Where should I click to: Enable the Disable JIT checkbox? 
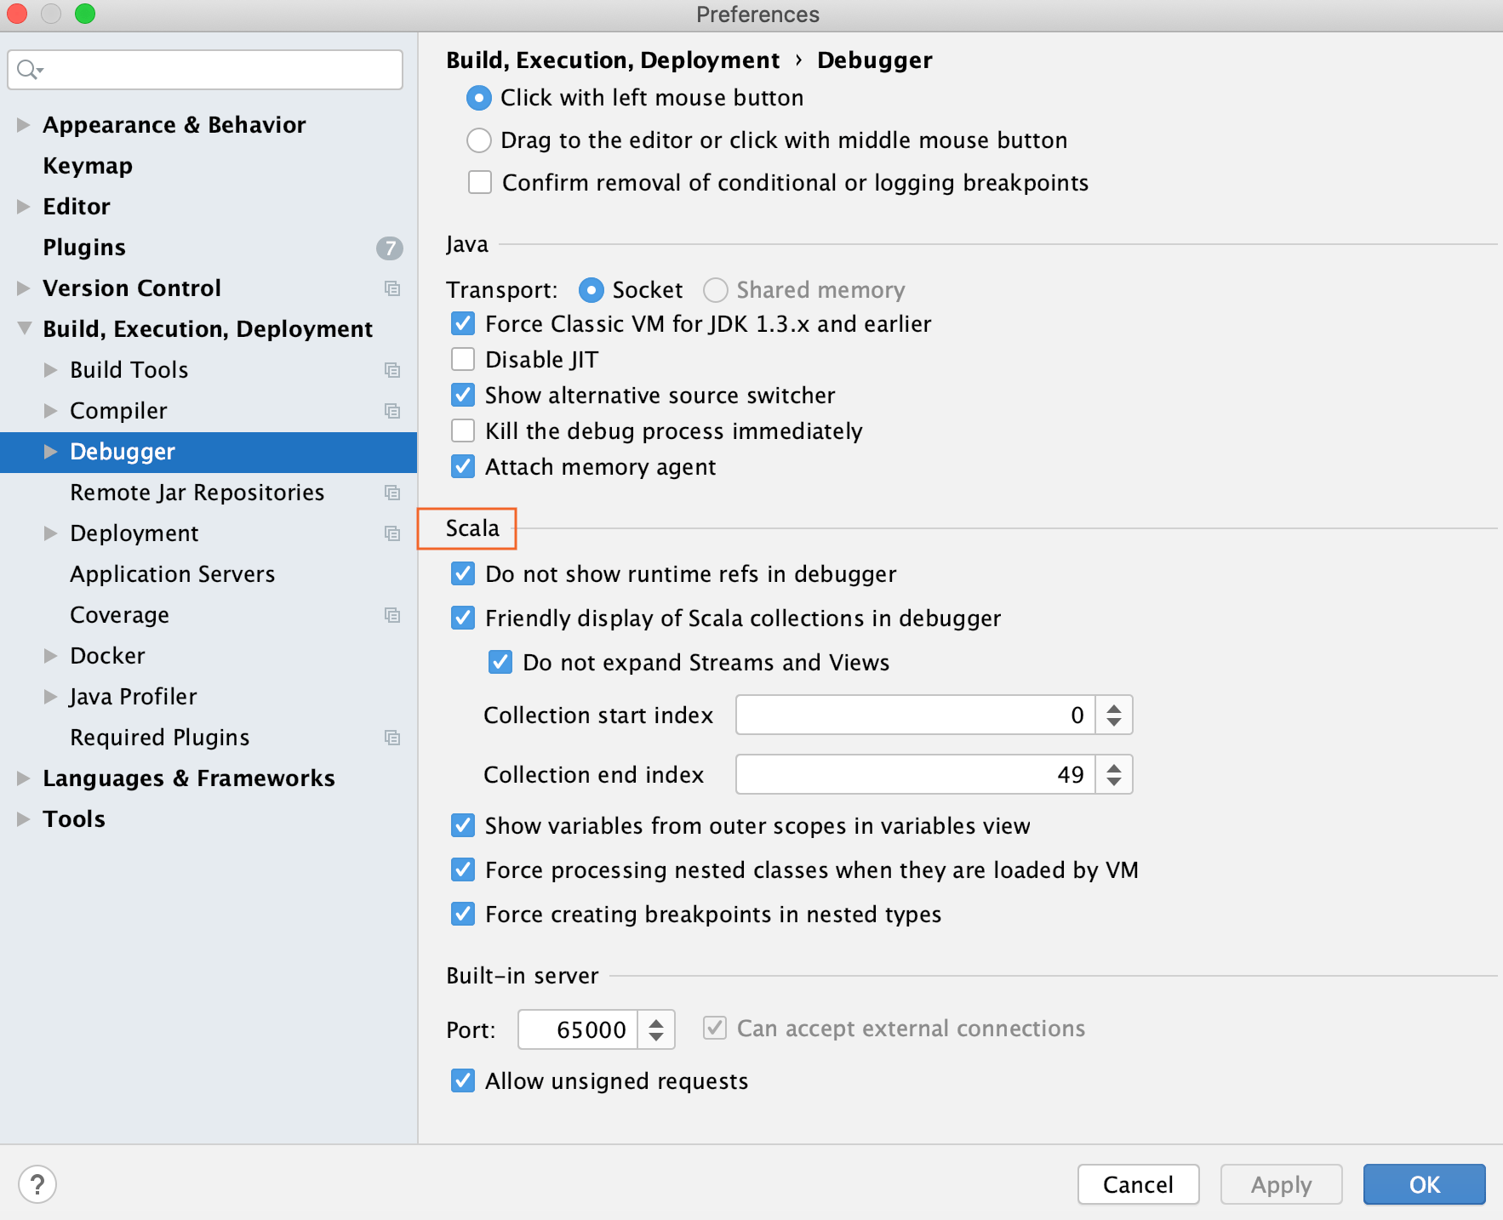(463, 360)
